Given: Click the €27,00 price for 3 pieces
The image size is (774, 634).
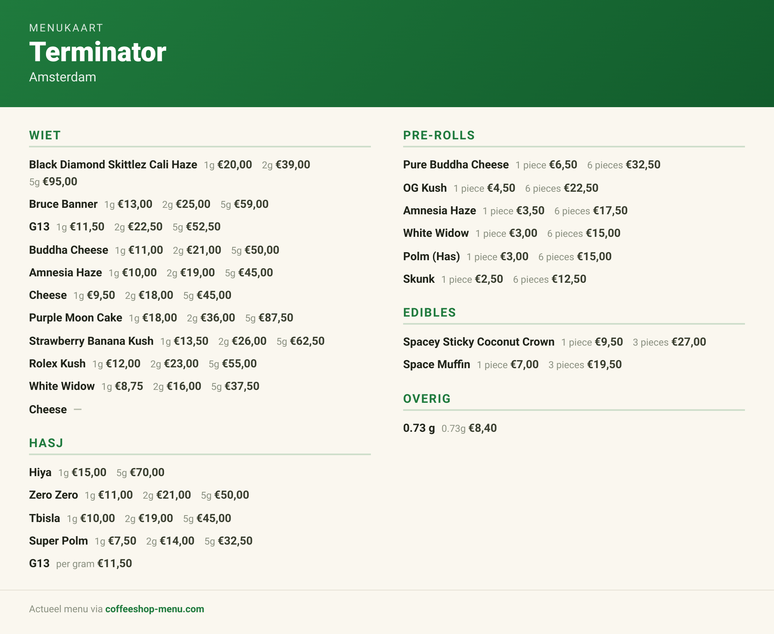Looking at the screenshot, I should [689, 342].
